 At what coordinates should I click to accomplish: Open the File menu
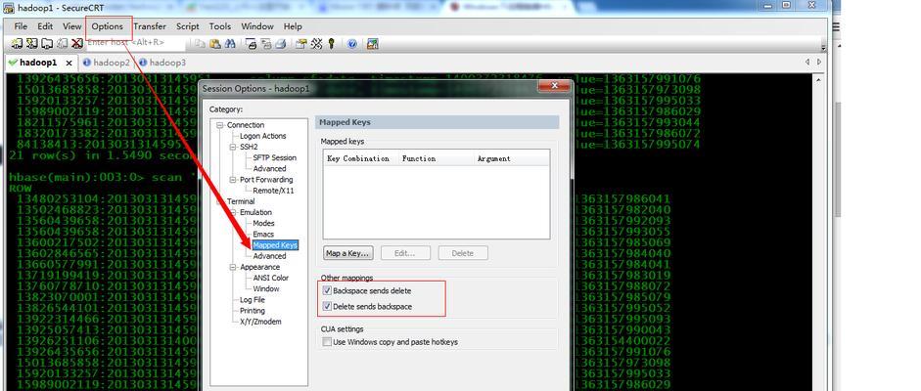pyautogui.click(x=21, y=26)
